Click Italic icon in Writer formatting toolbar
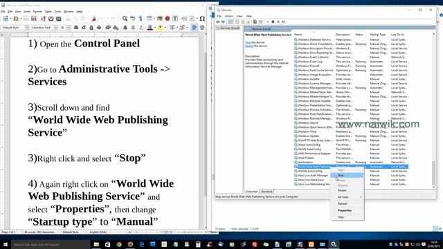This screenshot has height=249, width=443. [84, 28]
